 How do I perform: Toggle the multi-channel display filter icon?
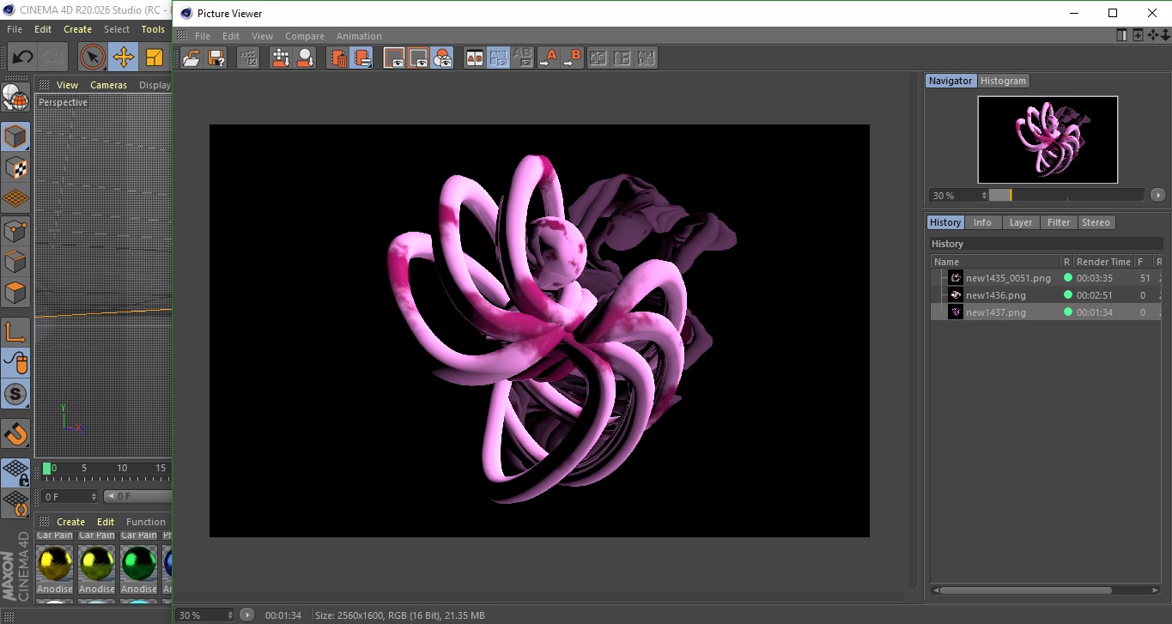(442, 58)
